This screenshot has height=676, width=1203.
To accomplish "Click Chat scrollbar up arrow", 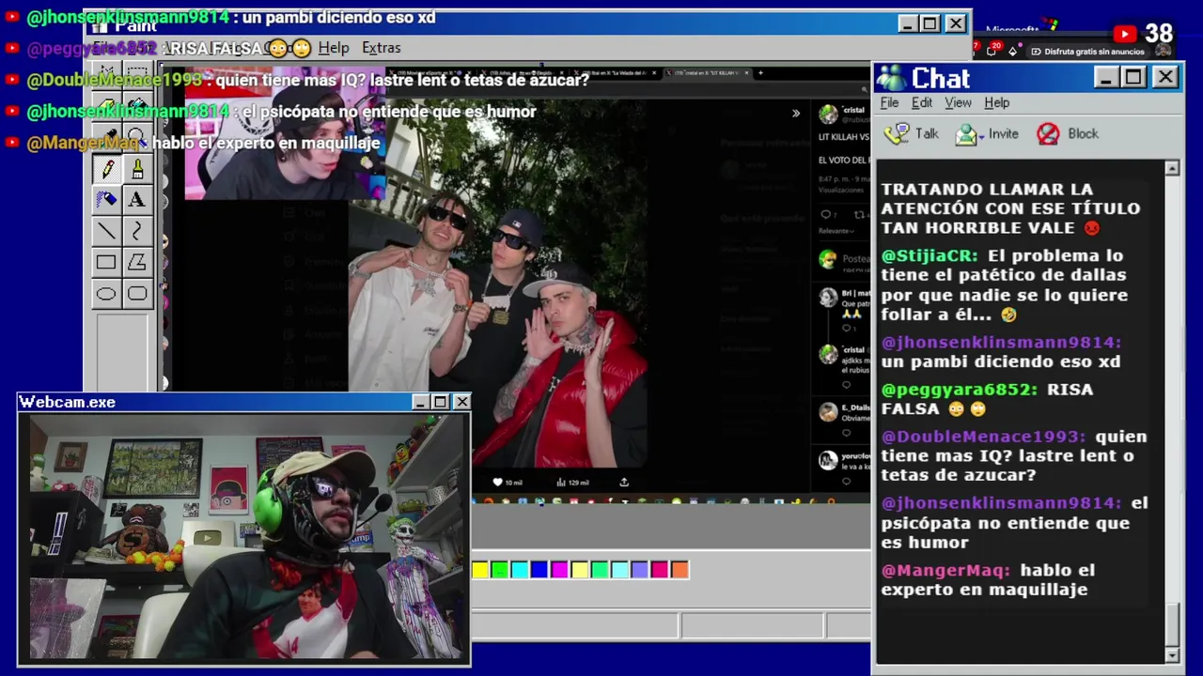I will pyautogui.click(x=1172, y=168).
